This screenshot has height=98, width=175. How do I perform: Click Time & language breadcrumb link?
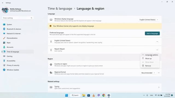(x=60, y=8)
